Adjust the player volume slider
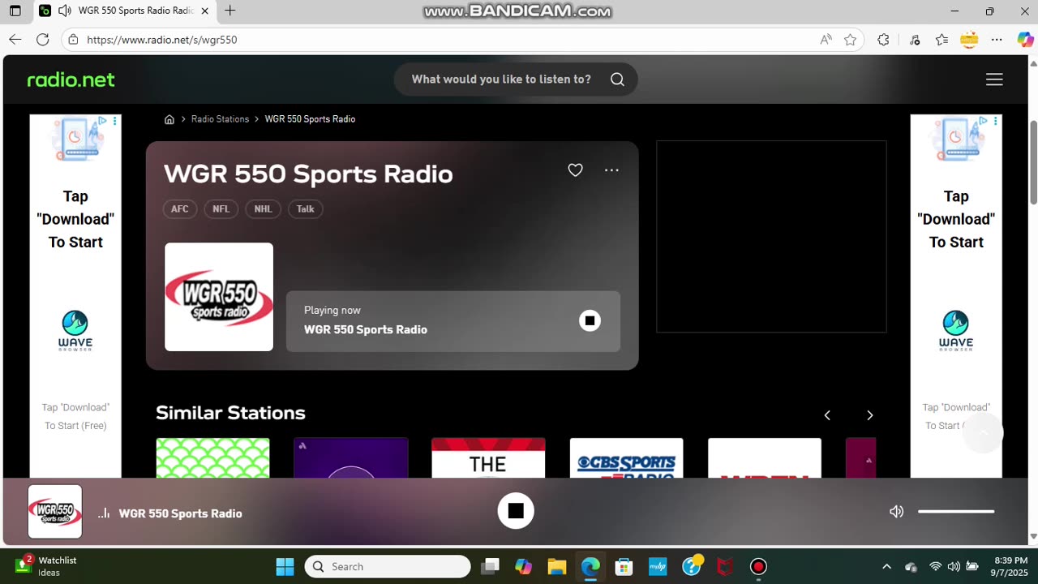 956,512
